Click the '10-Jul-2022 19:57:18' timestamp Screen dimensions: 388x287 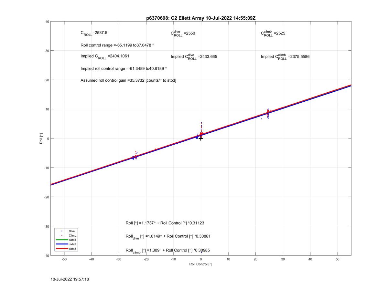(70, 279)
